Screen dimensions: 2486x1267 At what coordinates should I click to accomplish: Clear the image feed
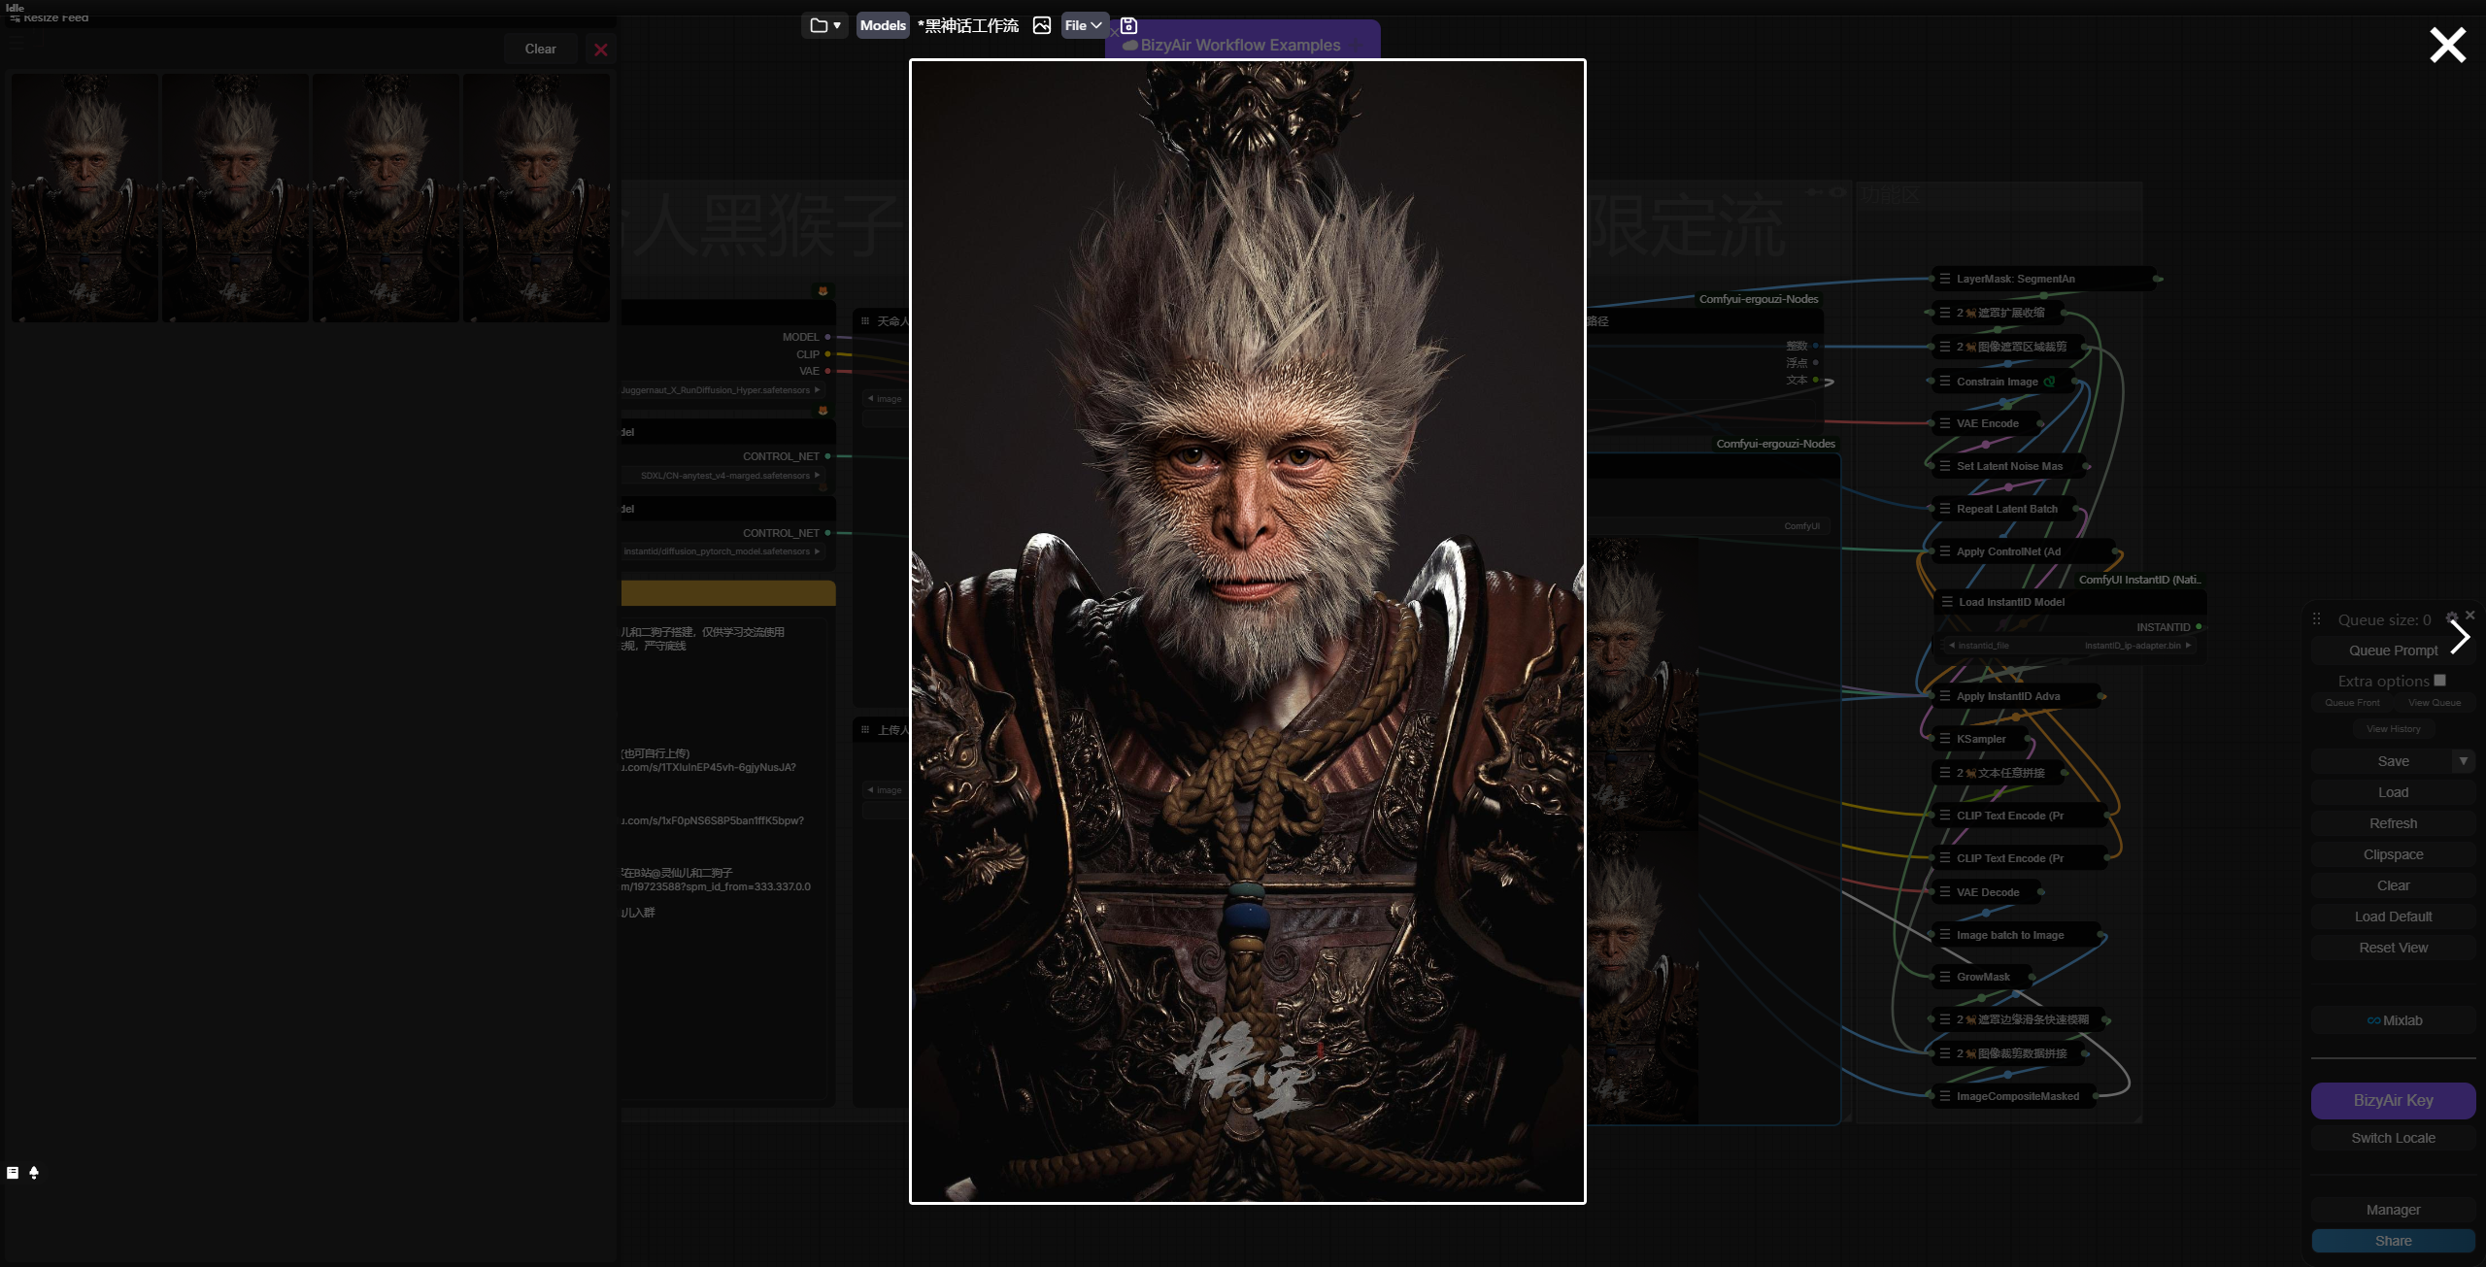point(541,49)
